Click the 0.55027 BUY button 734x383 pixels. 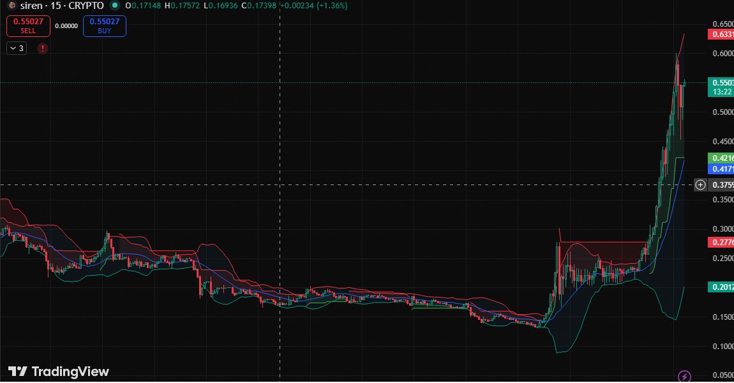click(x=105, y=26)
